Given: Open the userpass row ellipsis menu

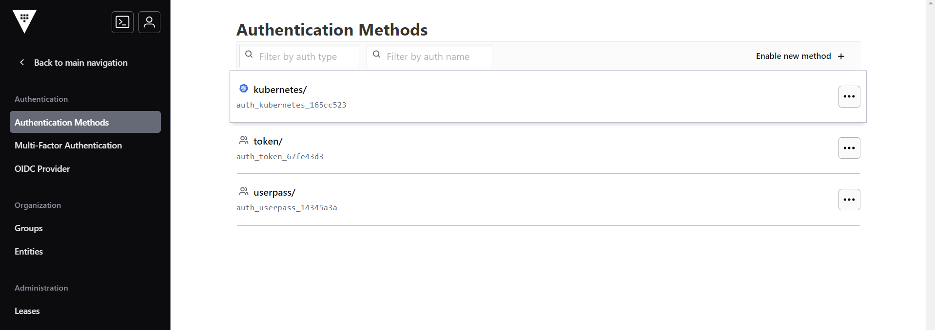Looking at the screenshot, I should [x=849, y=200].
